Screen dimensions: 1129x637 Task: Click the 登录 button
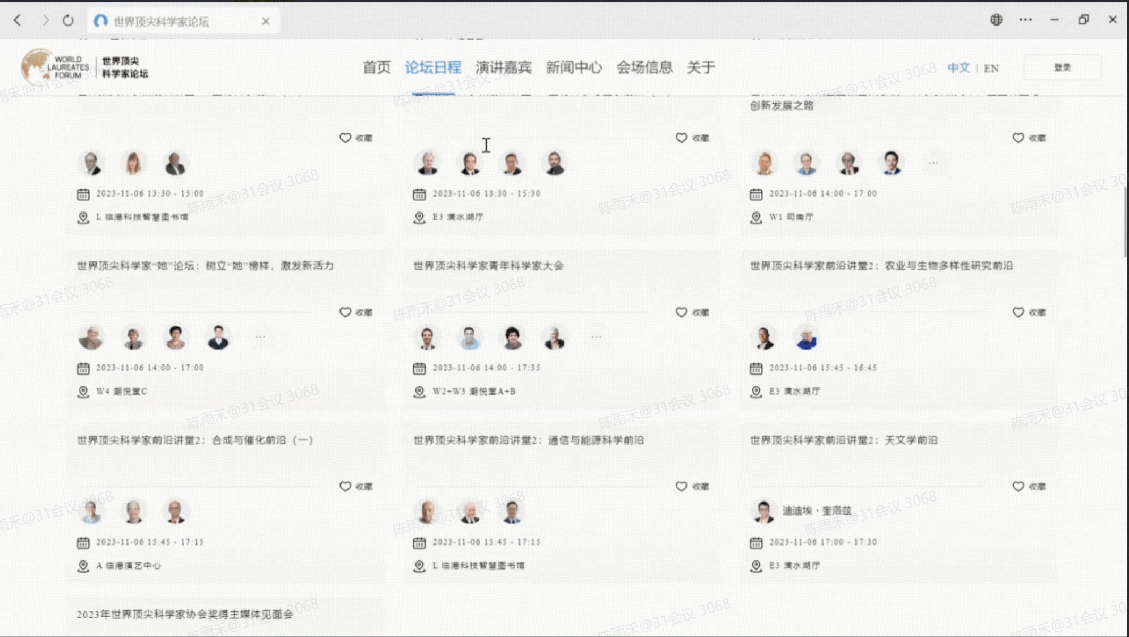click(x=1062, y=67)
